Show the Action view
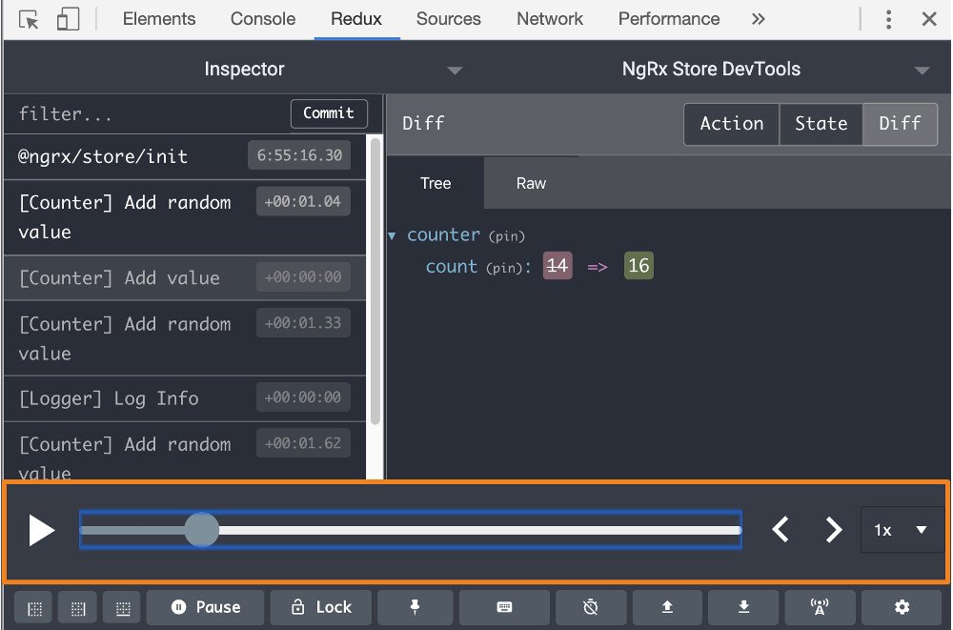 click(x=731, y=124)
